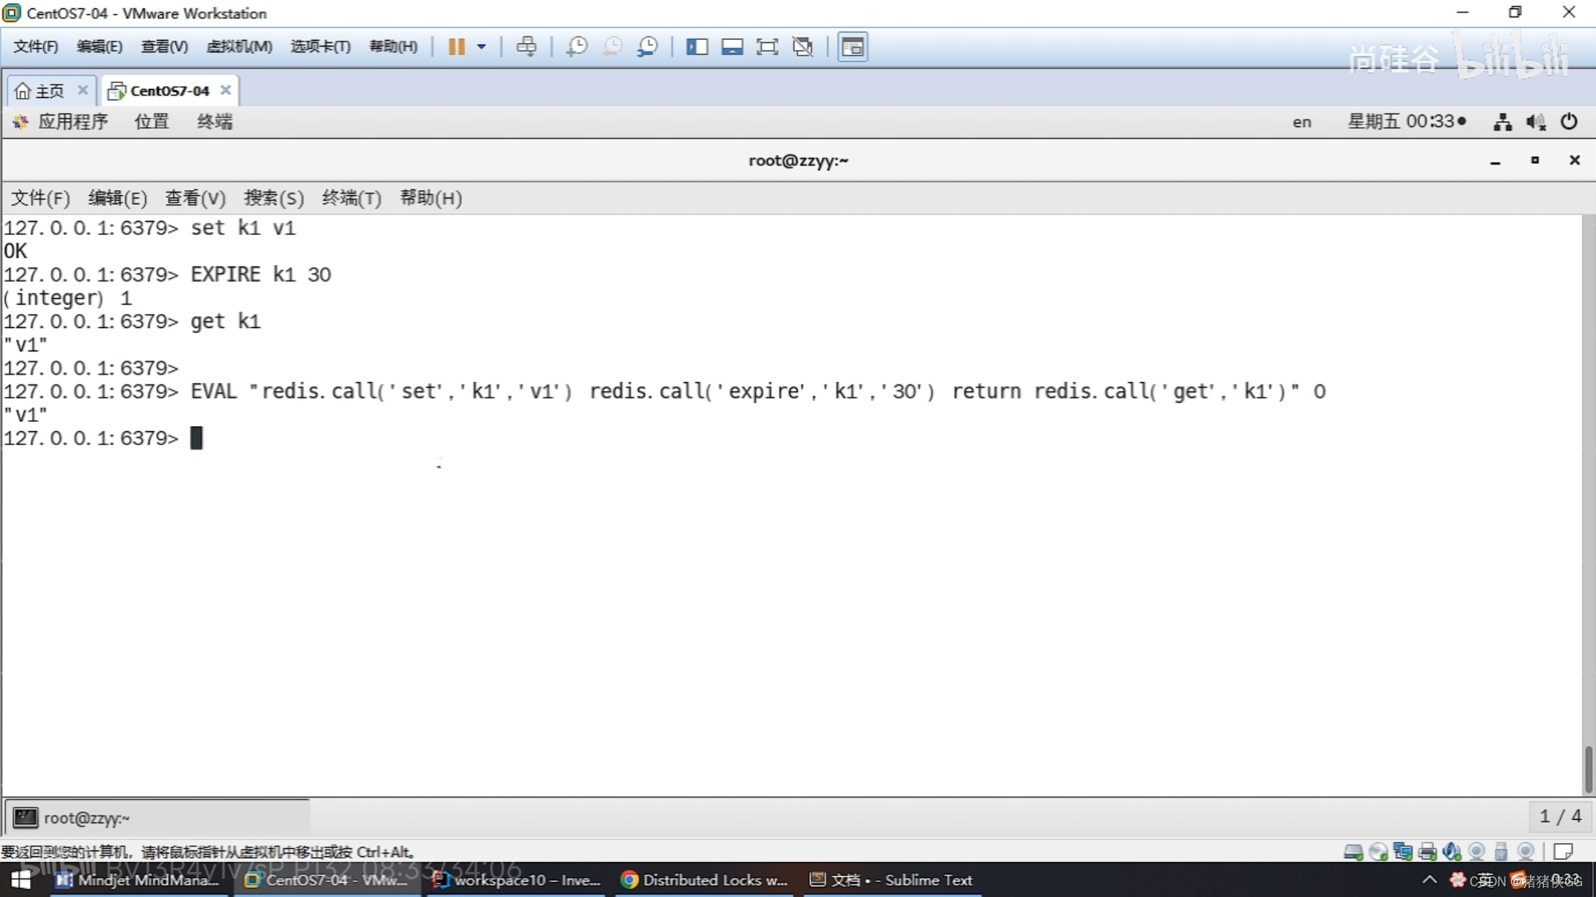1596x897 pixels.
Task: Click the network connection status icon
Action: [1502, 121]
